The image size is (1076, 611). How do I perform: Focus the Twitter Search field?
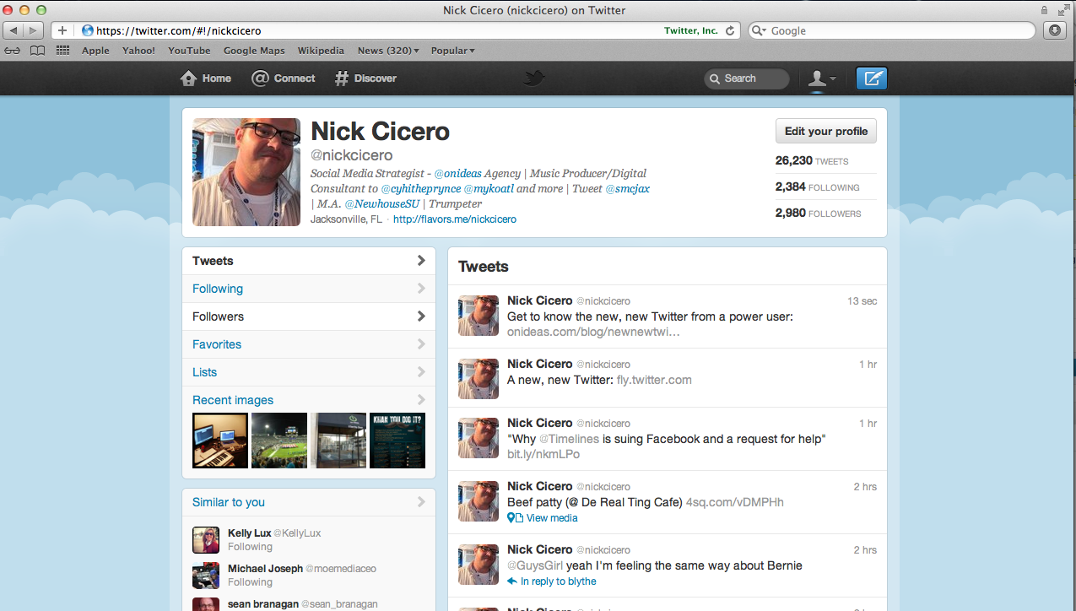click(747, 78)
